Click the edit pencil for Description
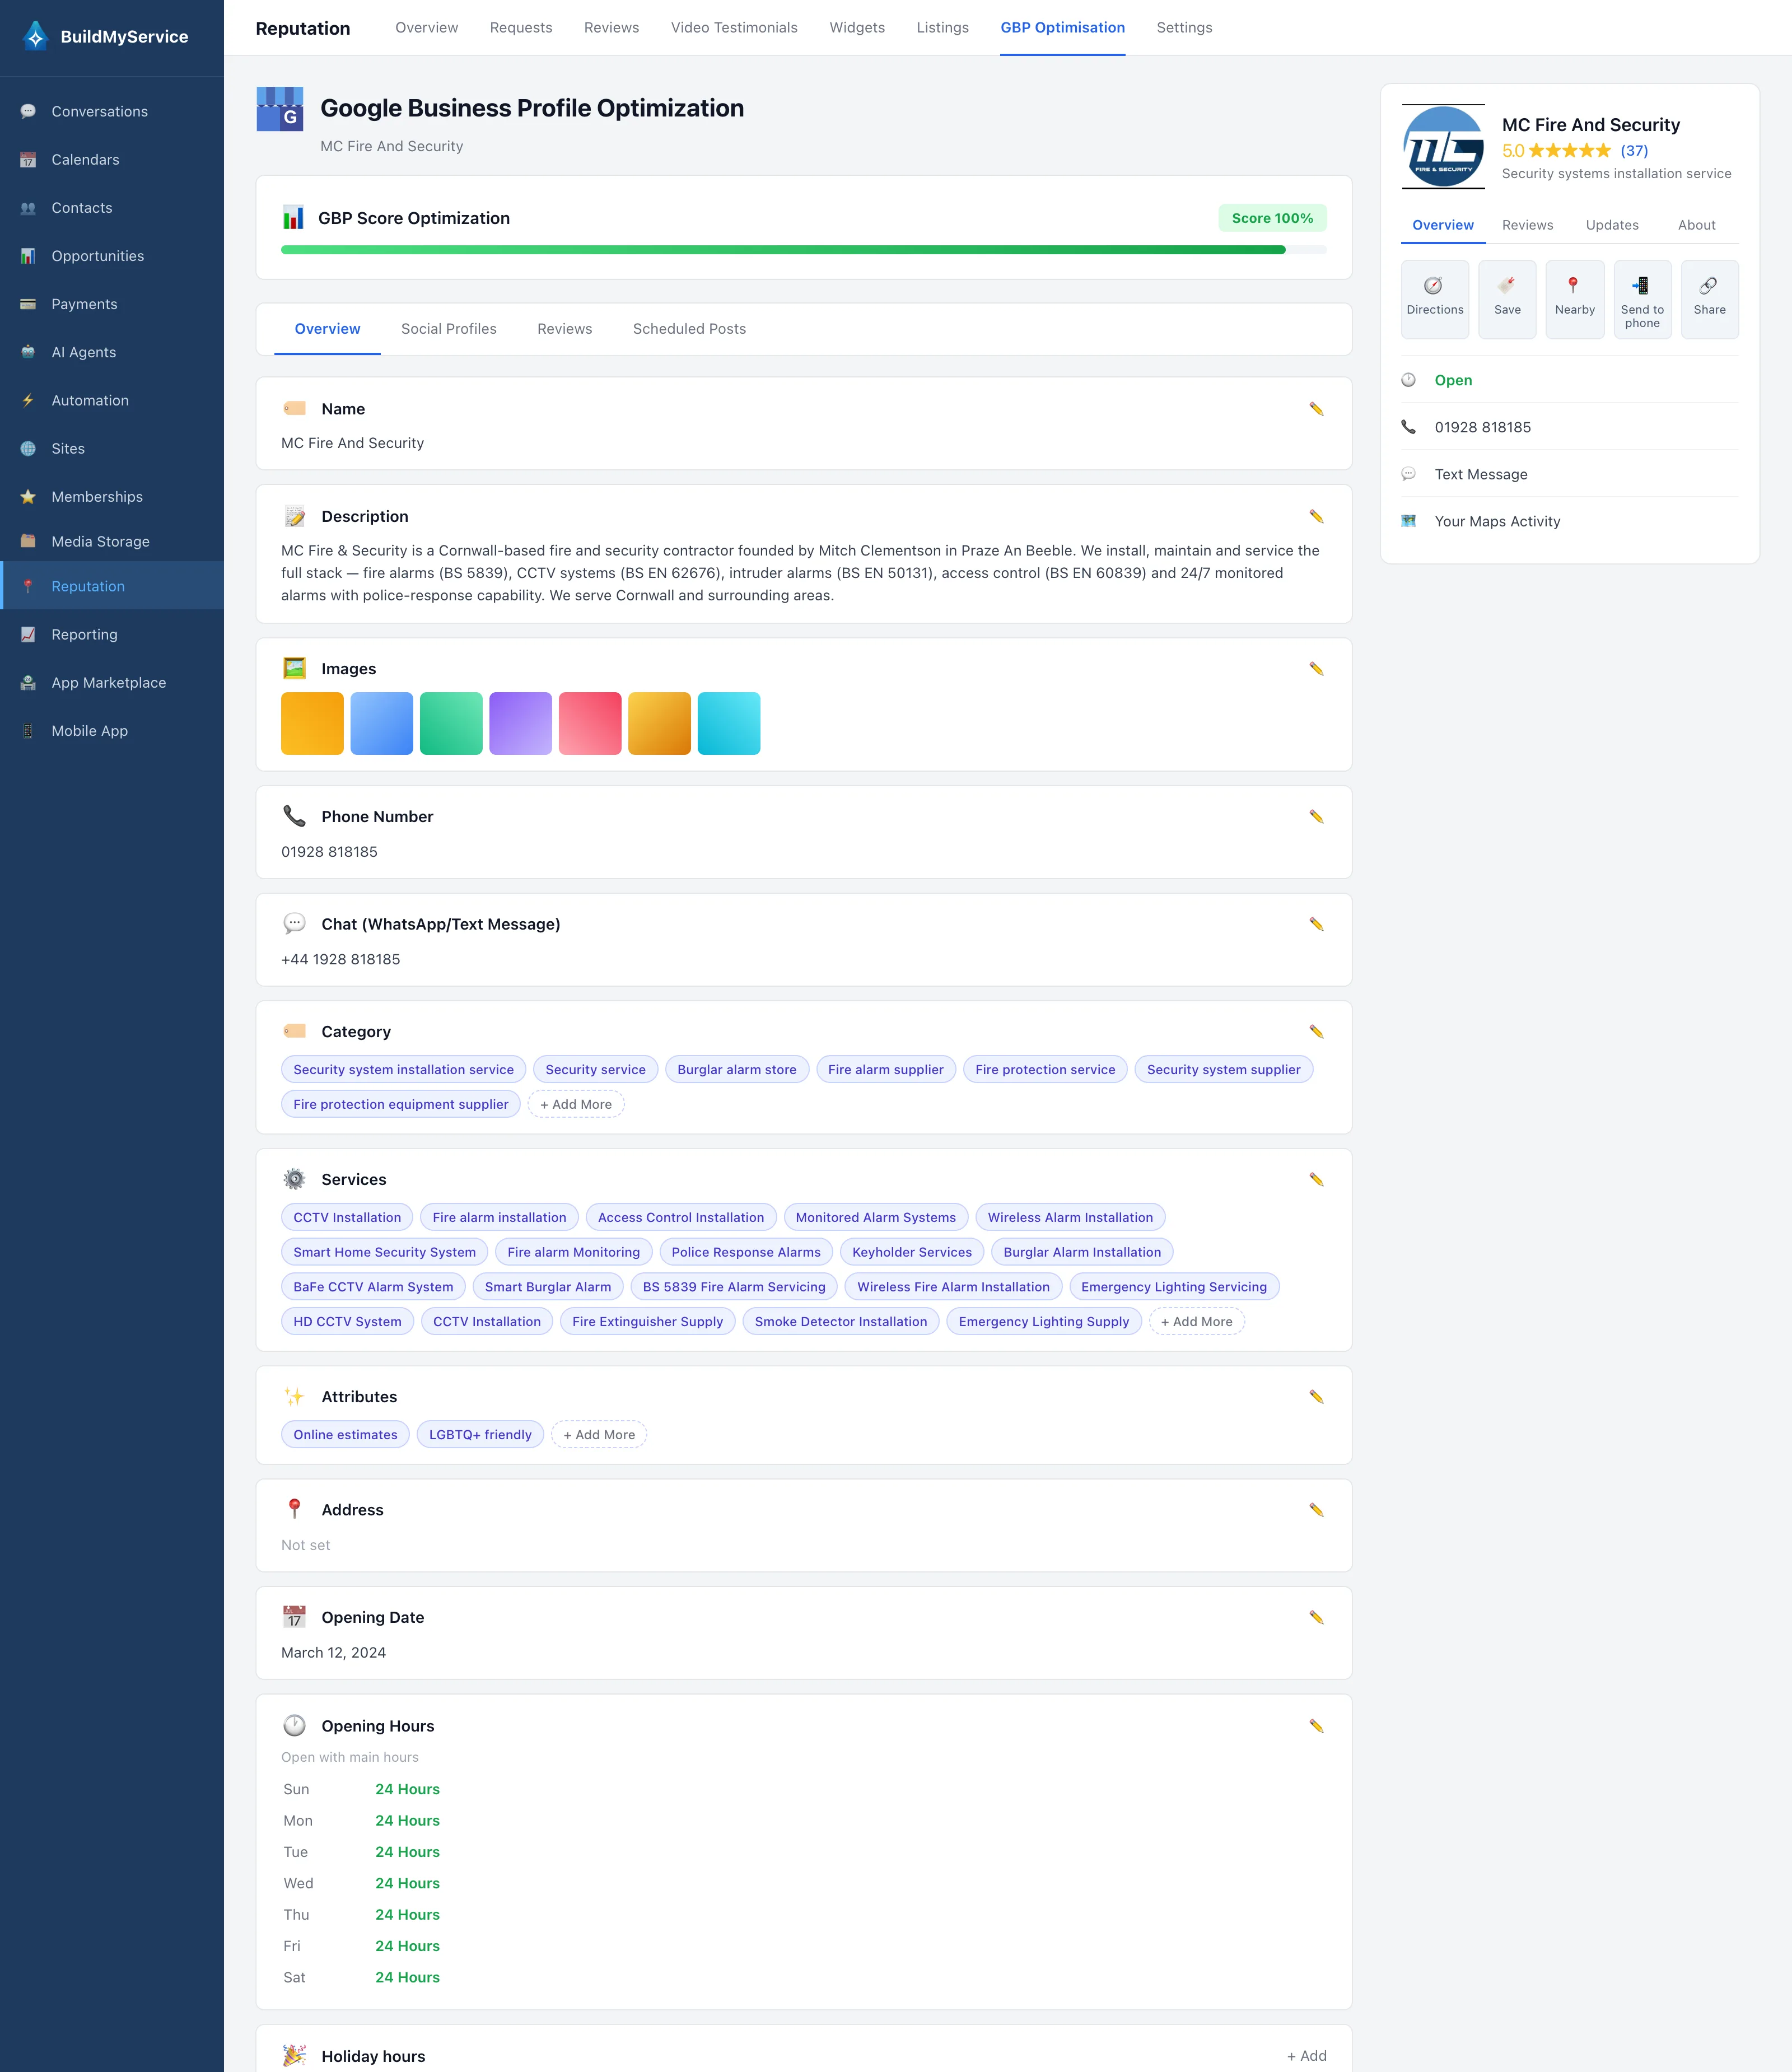 [1316, 516]
